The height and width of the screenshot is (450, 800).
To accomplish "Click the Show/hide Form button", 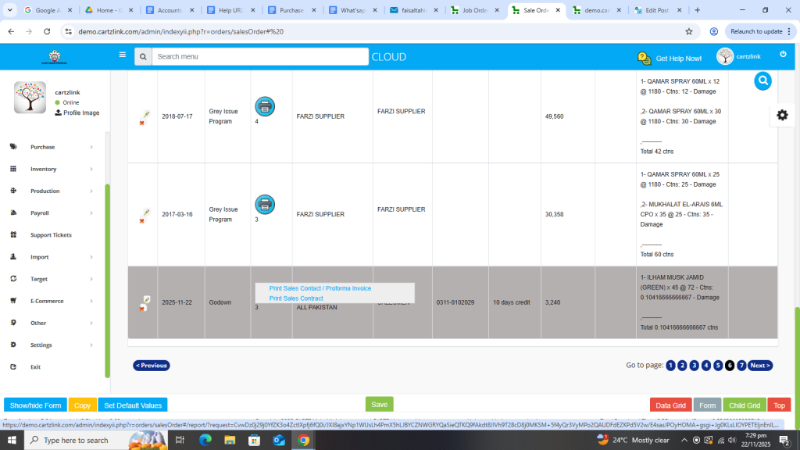I will [35, 405].
